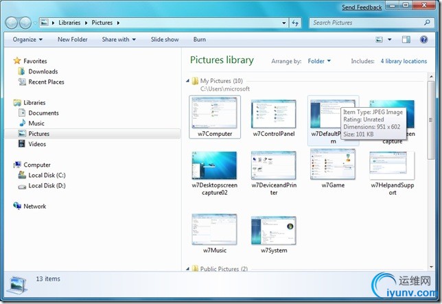The image size is (442, 304).
Task: Click the Pictures segment in address bar
Action: point(102,23)
